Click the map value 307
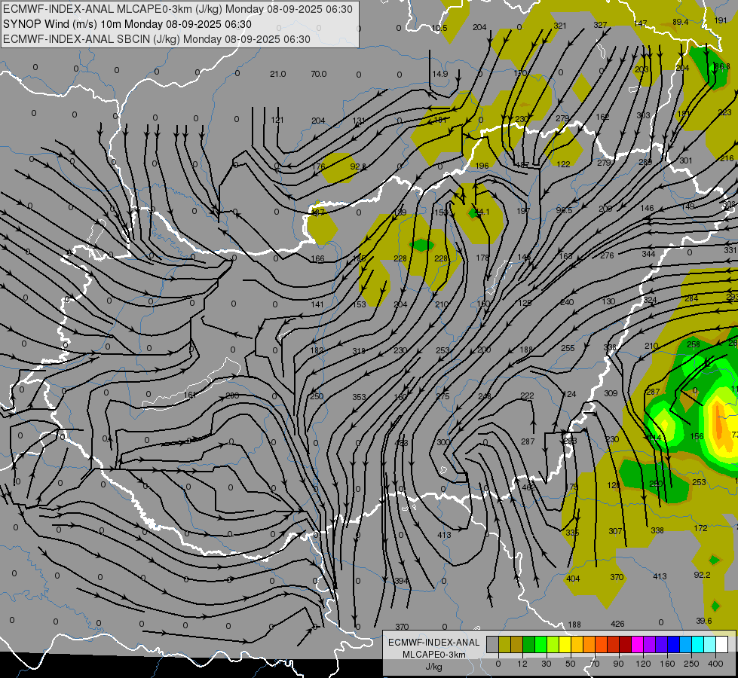The height and width of the screenshot is (678, 738). pyautogui.click(x=615, y=531)
